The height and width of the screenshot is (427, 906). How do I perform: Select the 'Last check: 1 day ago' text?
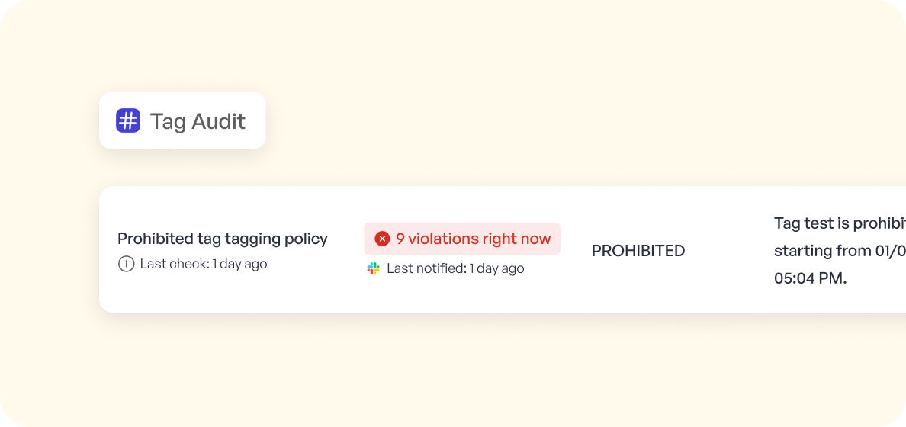203,264
